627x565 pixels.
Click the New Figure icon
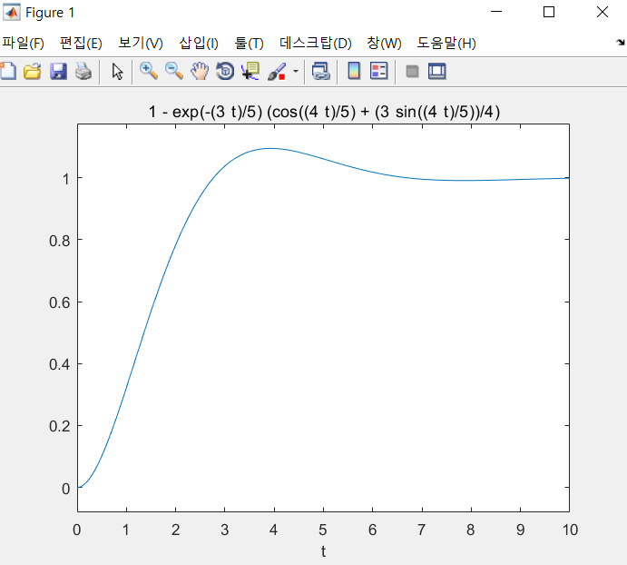point(8,72)
